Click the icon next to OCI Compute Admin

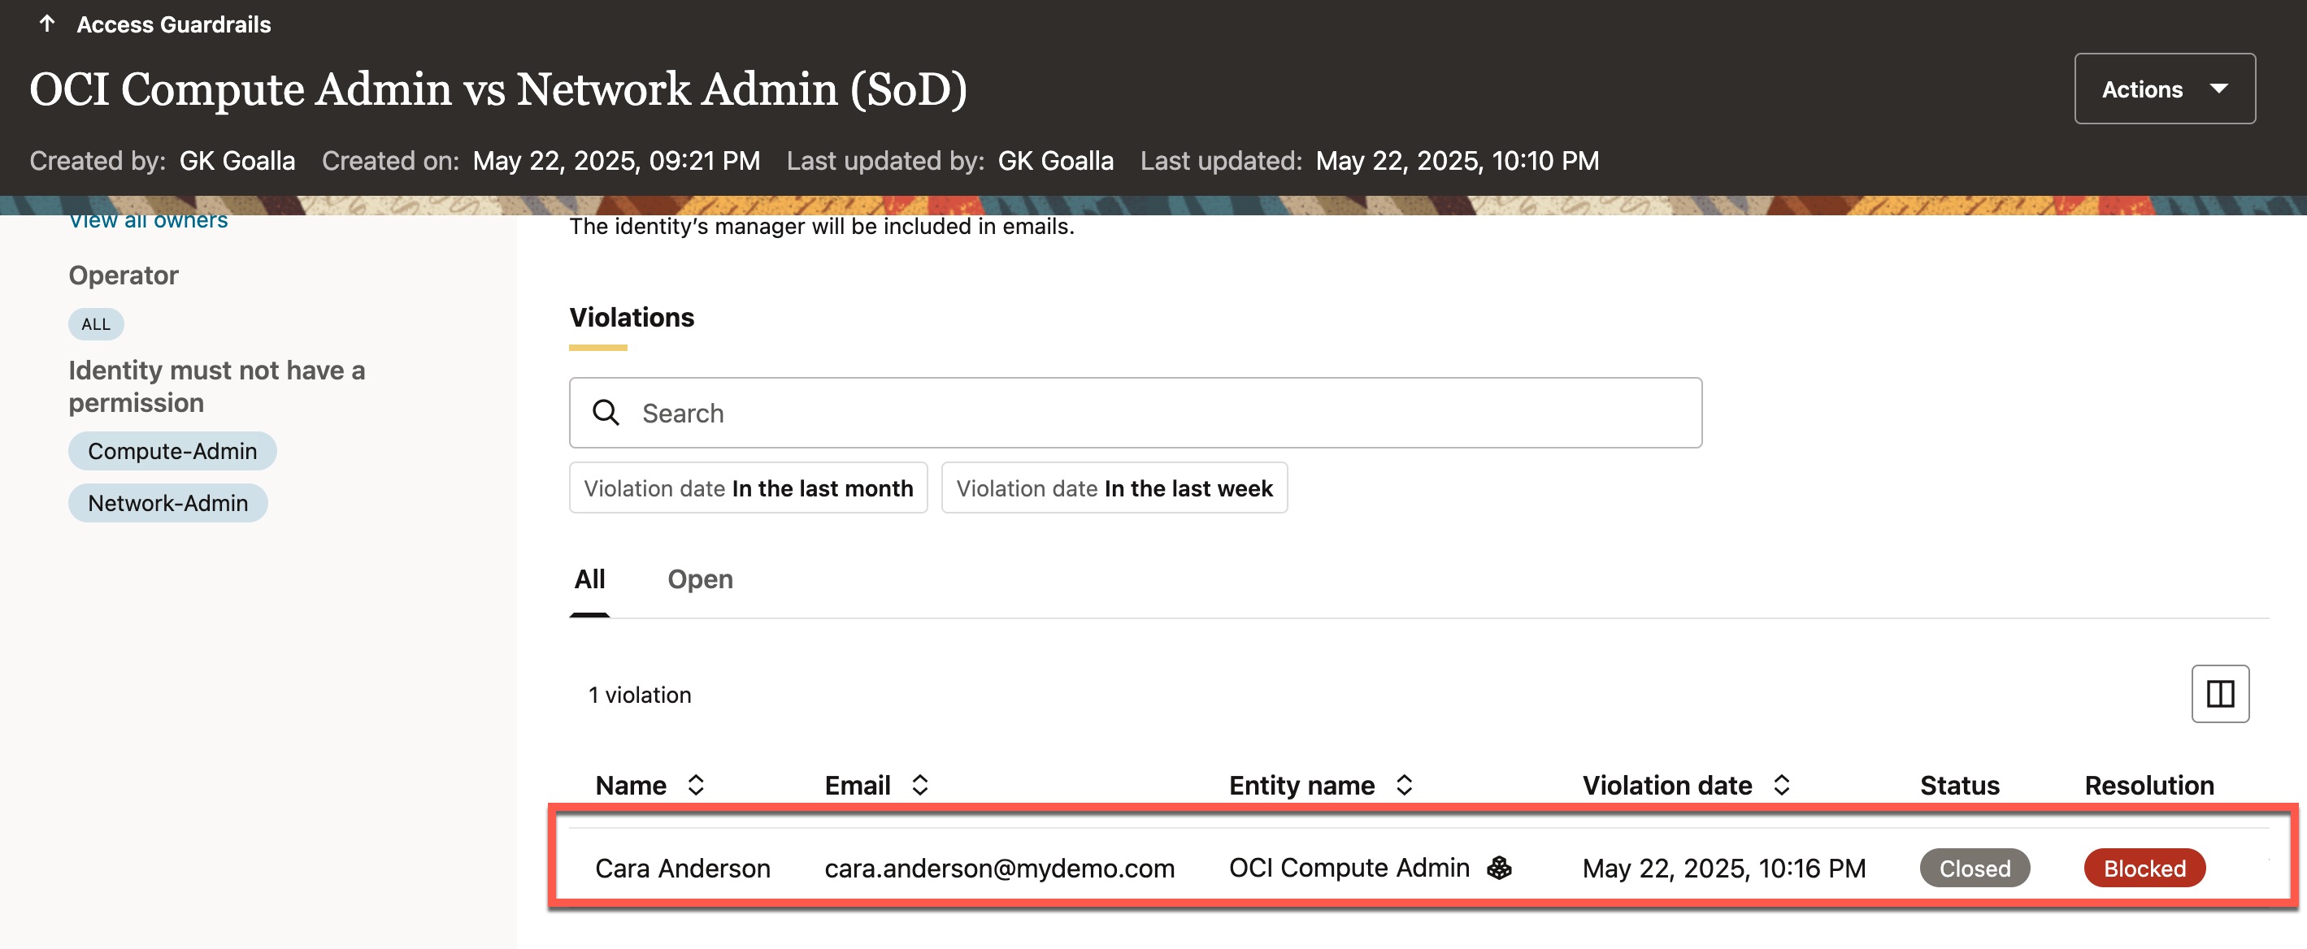(x=1499, y=868)
